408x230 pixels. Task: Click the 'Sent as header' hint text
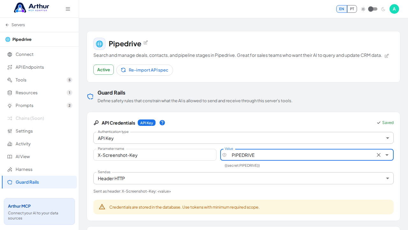(132, 191)
